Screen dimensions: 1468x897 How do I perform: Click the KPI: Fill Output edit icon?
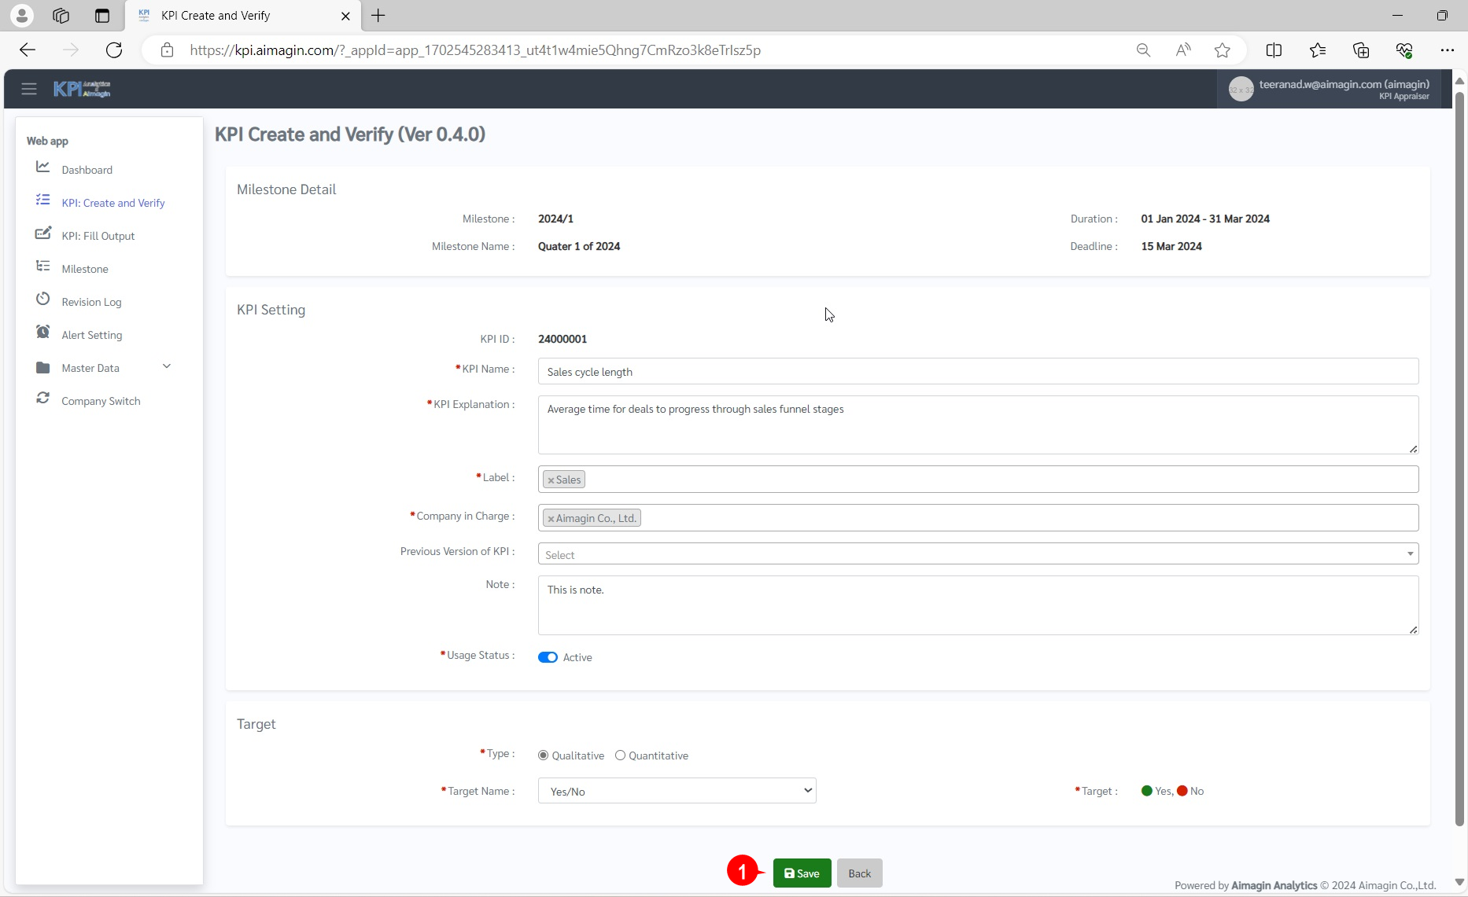click(x=43, y=234)
